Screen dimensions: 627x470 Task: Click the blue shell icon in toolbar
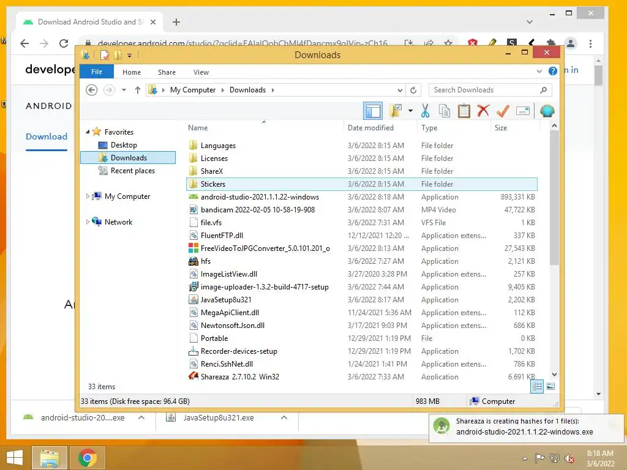pyautogui.click(x=547, y=111)
